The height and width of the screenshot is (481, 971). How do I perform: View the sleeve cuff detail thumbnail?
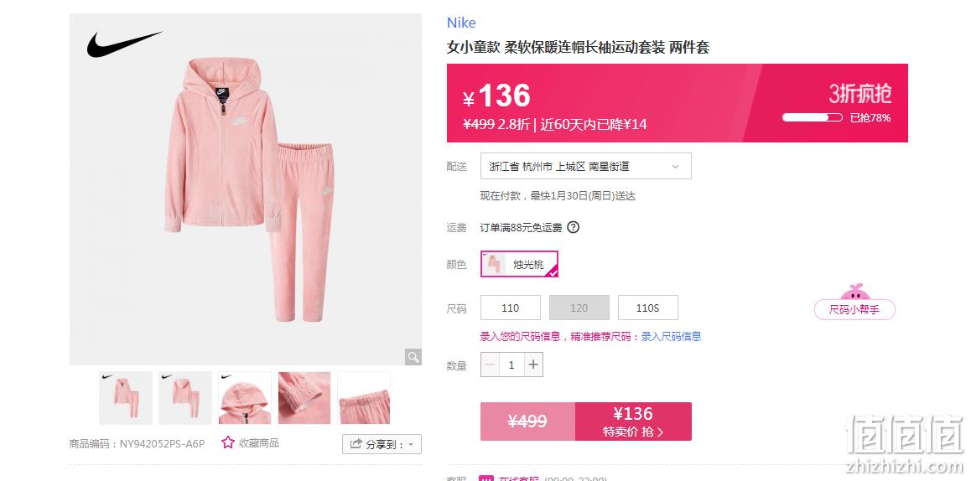pos(304,397)
